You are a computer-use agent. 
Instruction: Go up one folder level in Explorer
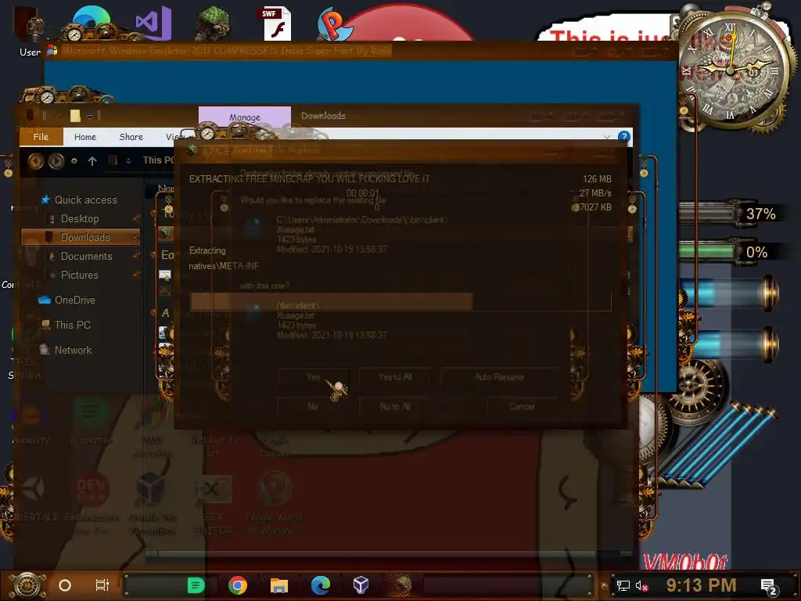point(92,161)
